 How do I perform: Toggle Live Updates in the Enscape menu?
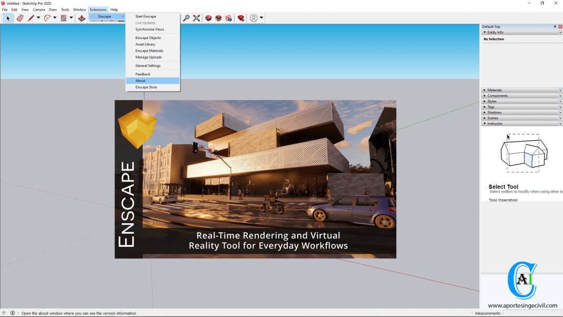(145, 23)
